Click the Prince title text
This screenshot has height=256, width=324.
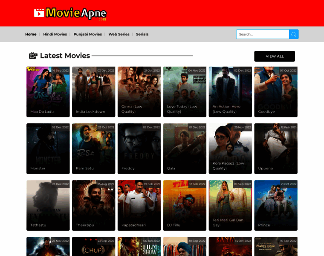click(264, 225)
